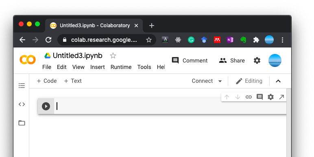
Task: Open notebook settings gear in header
Action: (257, 60)
